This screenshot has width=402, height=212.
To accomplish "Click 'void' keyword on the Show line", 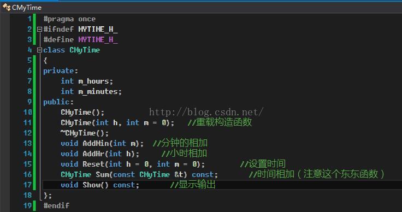I will click(69, 185).
